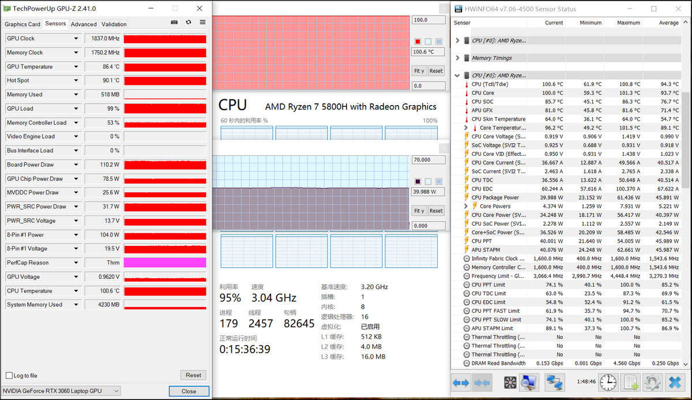Click the 70.000 maximum field on power graph
The width and height of the screenshot is (692, 400).
pyautogui.click(x=428, y=160)
